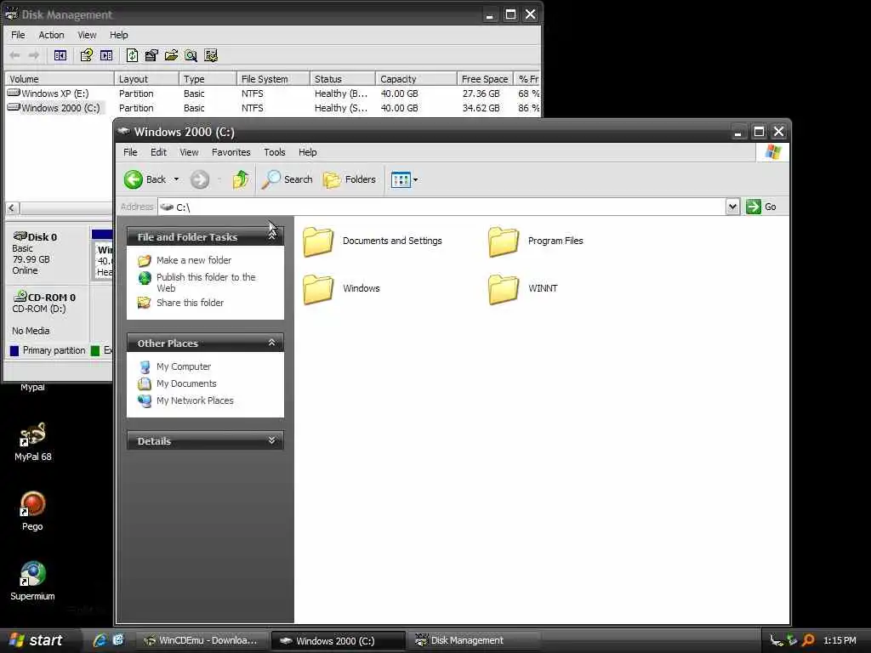Click Make a new folder link
The width and height of the screenshot is (871, 653).
click(x=193, y=260)
